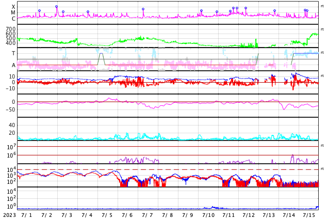
Task: Click the '7/ 2' date label
Action: pos(47,215)
